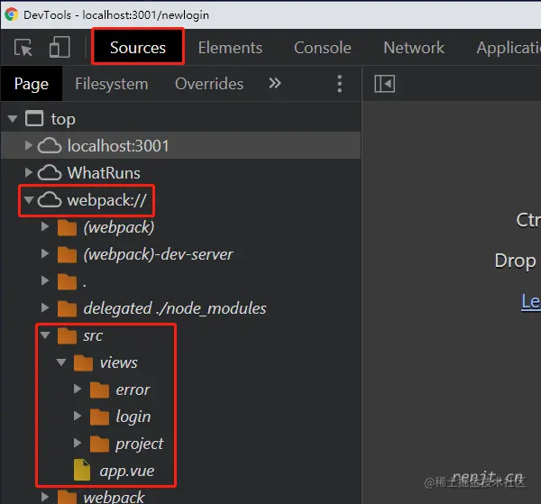Expand the delegated ./node_modules folder arrow
Viewport: 541px width, 504px height.
point(45,307)
